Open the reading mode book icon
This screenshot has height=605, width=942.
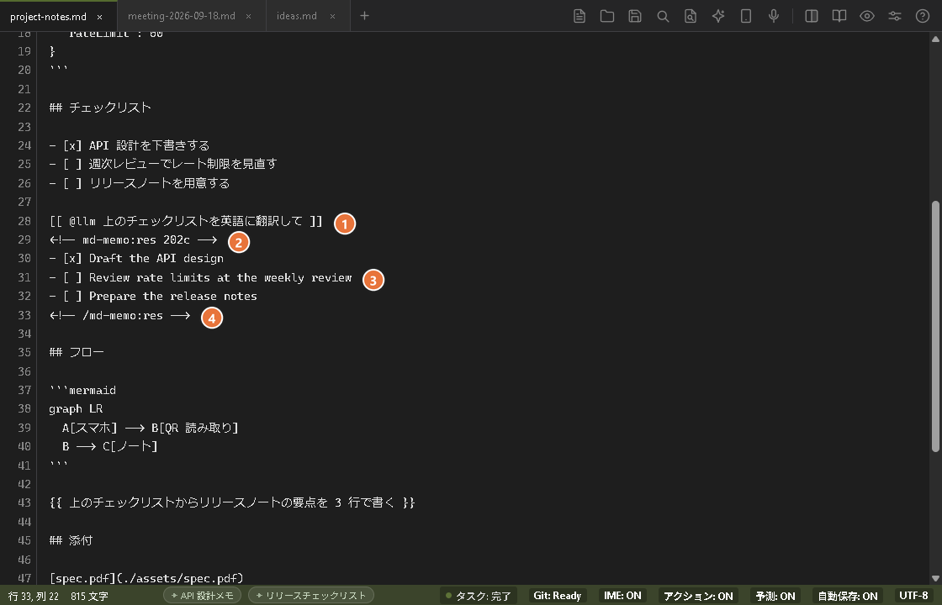839,16
